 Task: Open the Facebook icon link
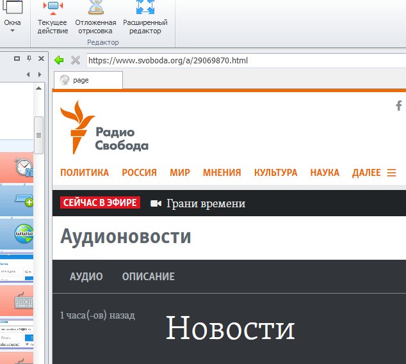[399, 106]
